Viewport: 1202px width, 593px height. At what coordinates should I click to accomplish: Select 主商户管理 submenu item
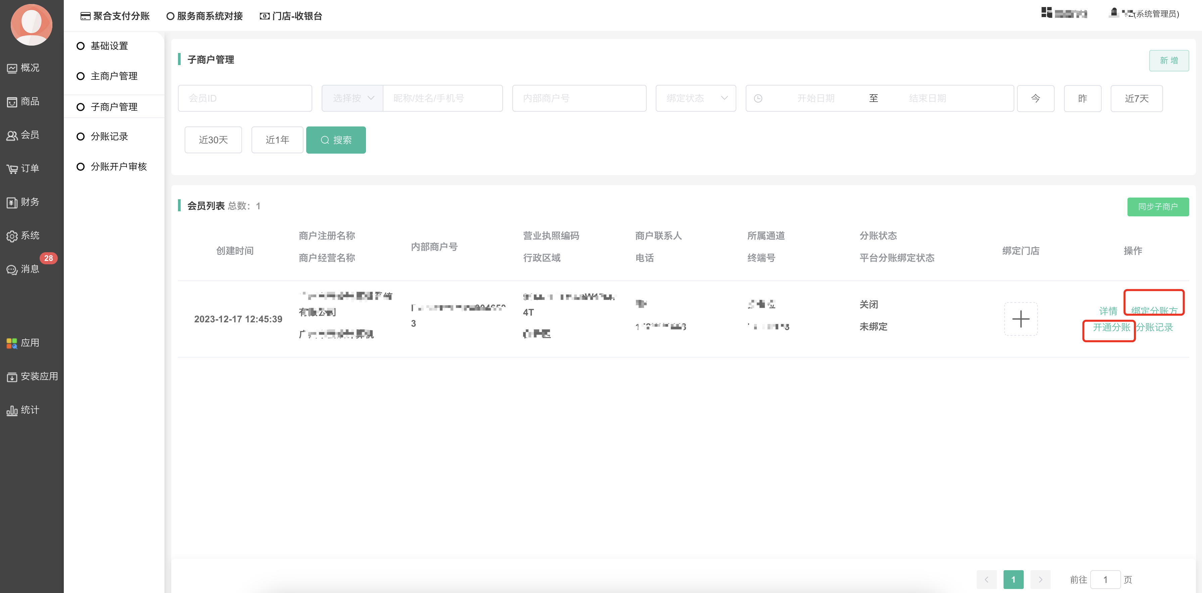coord(113,76)
